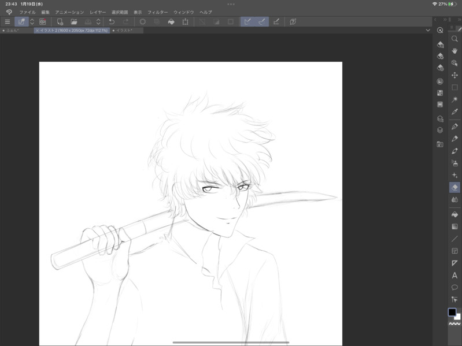Select the Gradient tool
462x346 pixels.
point(454,226)
